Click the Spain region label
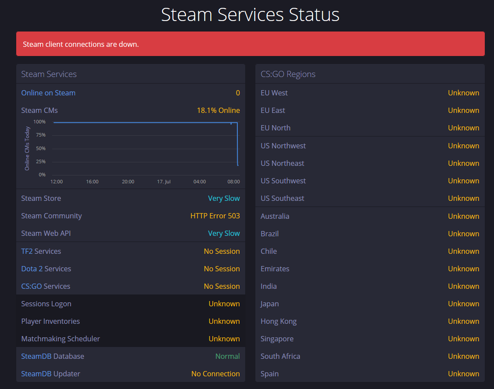The image size is (494, 389). coord(270,374)
